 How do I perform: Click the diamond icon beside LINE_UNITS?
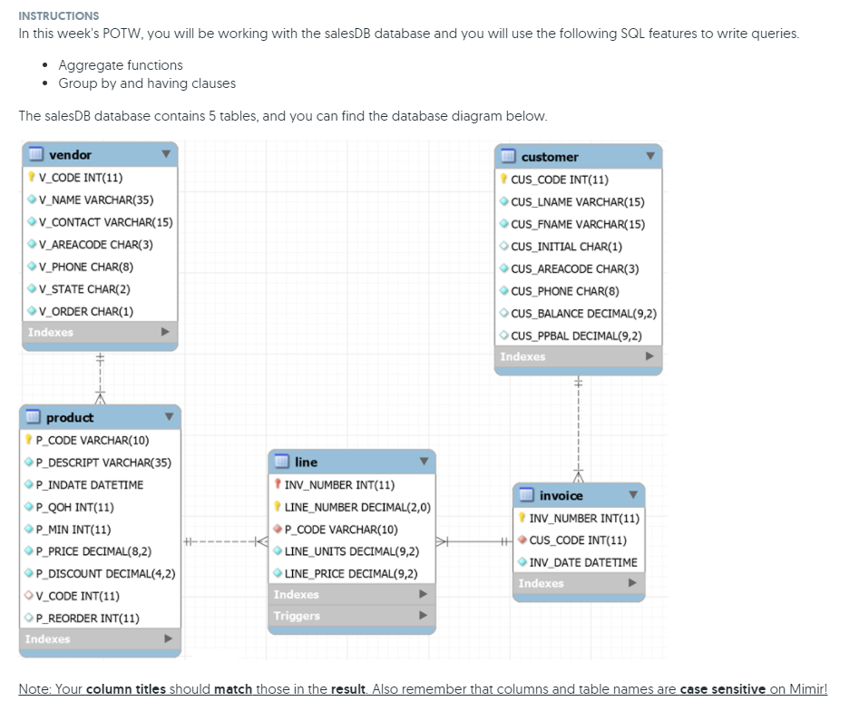[x=279, y=551]
